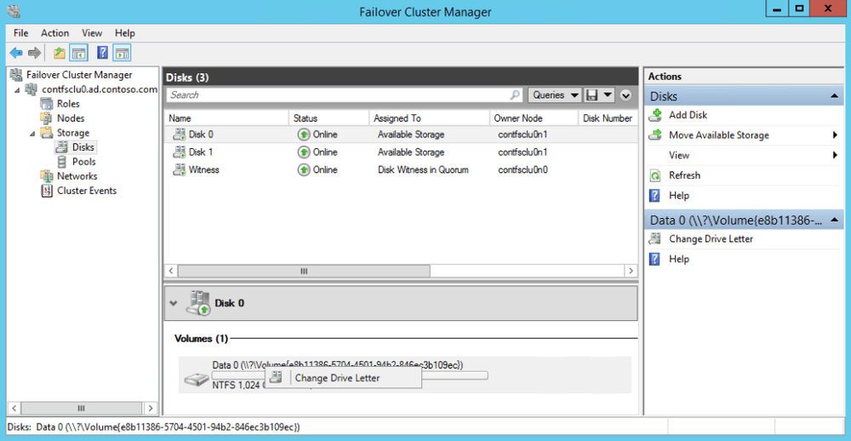Click the disk list scroll right arrow
851x441 pixels.
[x=631, y=271]
